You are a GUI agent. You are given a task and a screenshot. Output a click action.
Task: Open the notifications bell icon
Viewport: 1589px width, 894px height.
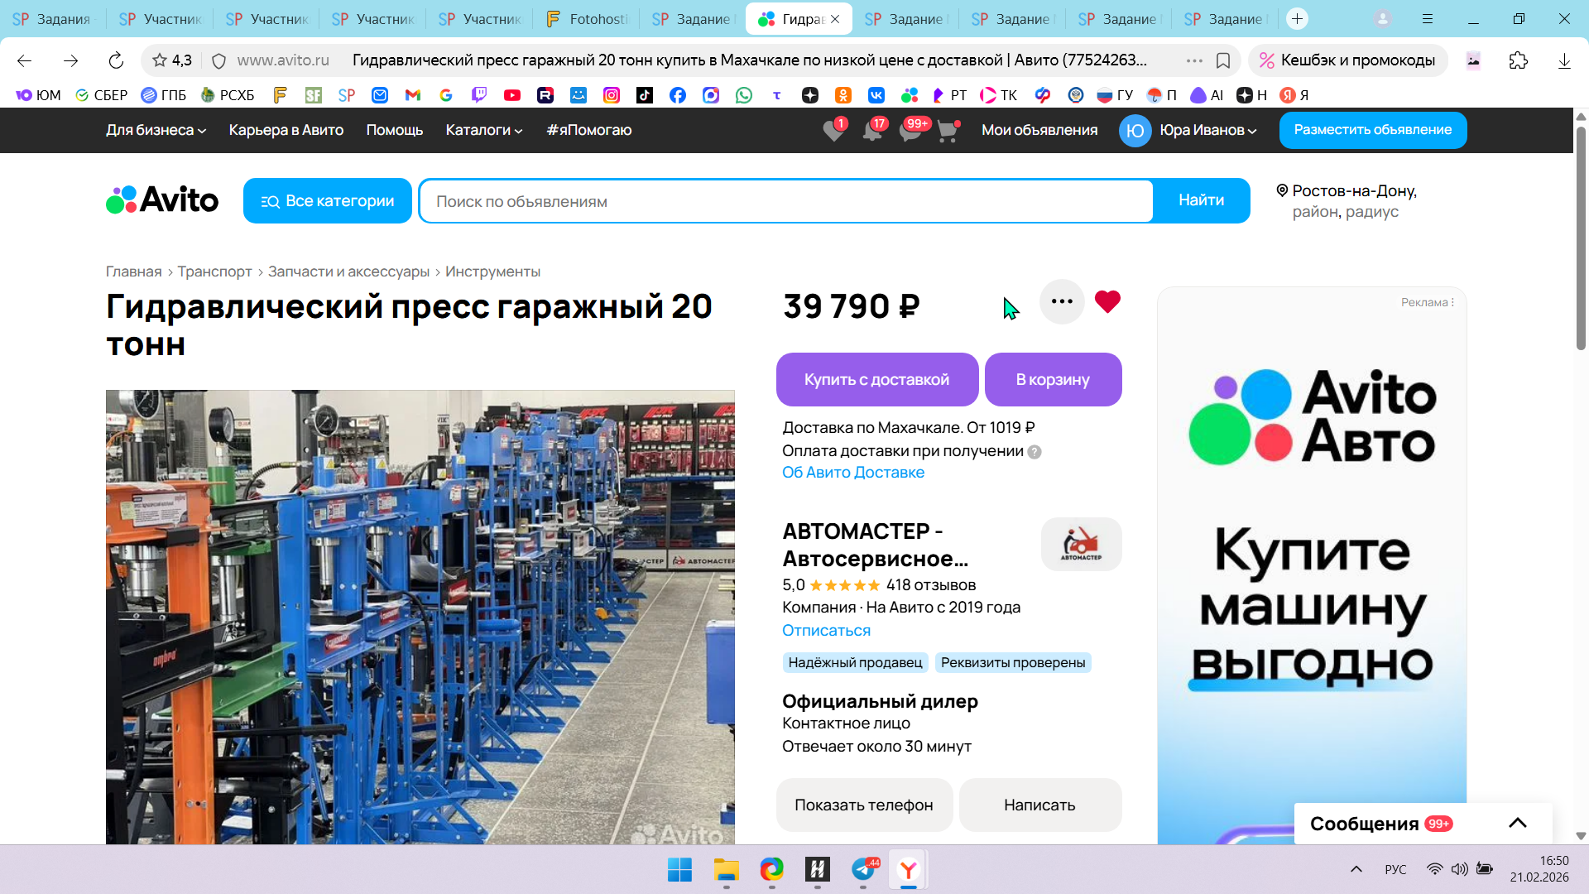pos(871,131)
